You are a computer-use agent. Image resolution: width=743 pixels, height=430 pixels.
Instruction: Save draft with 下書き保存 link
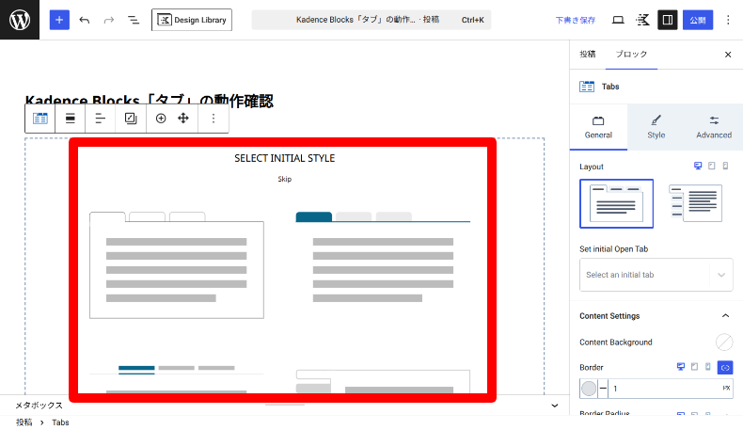pyautogui.click(x=576, y=20)
